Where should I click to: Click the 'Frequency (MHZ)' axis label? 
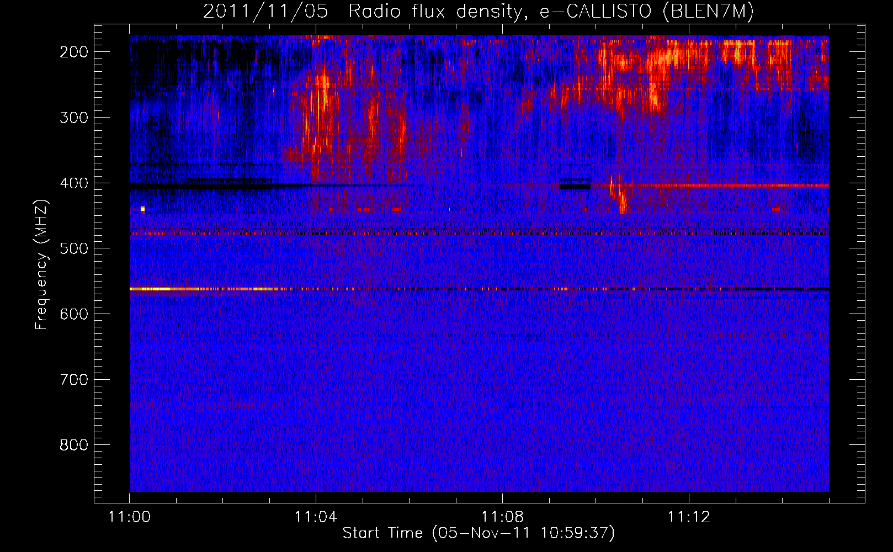pyautogui.click(x=41, y=265)
